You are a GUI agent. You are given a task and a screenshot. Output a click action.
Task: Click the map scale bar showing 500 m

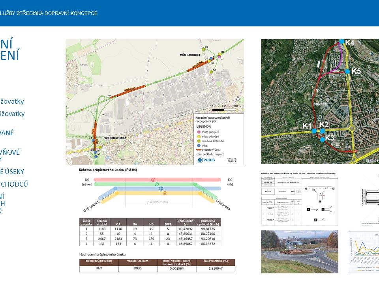pyautogui.click(x=224, y=110)
